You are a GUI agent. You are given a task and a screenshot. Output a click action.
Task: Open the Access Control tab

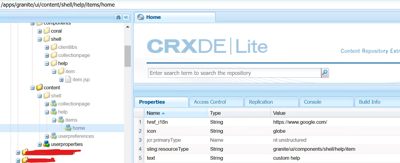tap(216, 102)
